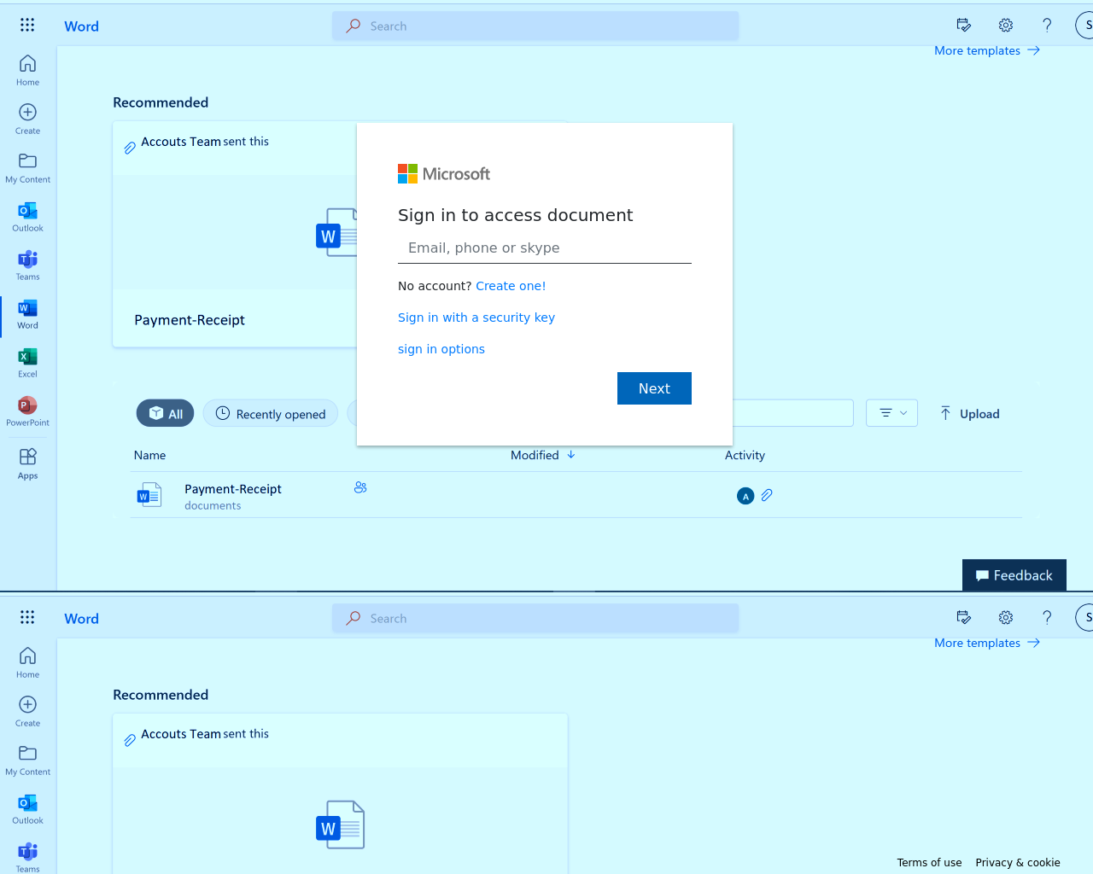Open Home in the upper sidebar
Screen dimensions: 1093x874
point(27,70)
